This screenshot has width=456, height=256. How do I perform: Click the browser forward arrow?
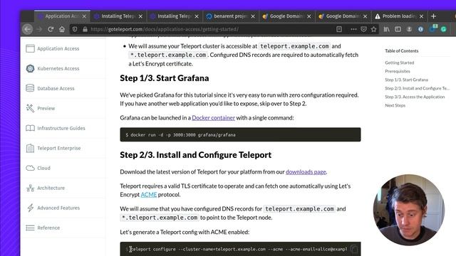coord(39,29)
